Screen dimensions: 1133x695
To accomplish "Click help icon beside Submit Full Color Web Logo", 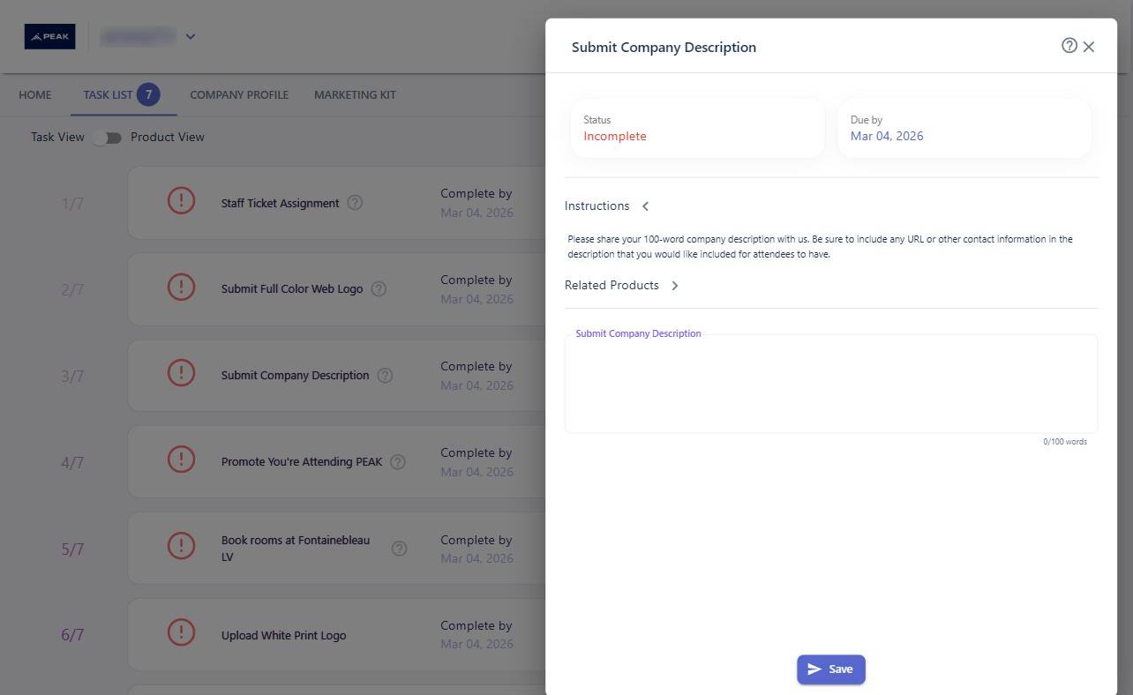I will click(x=379, y=288).
